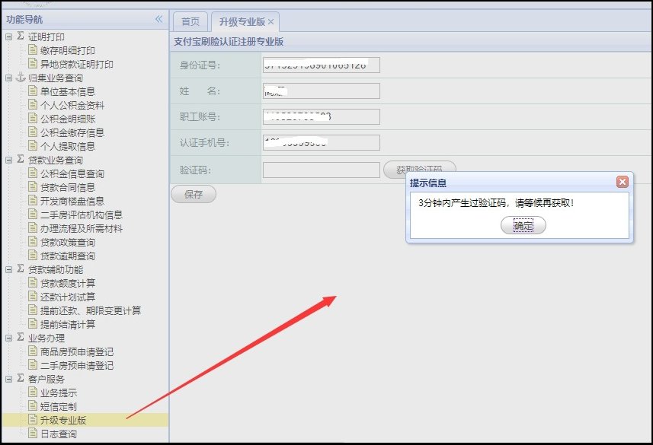Click the anchor icon beside 归集业务查询
Viewport: 653px width, 445px height.
pos(21,78)
